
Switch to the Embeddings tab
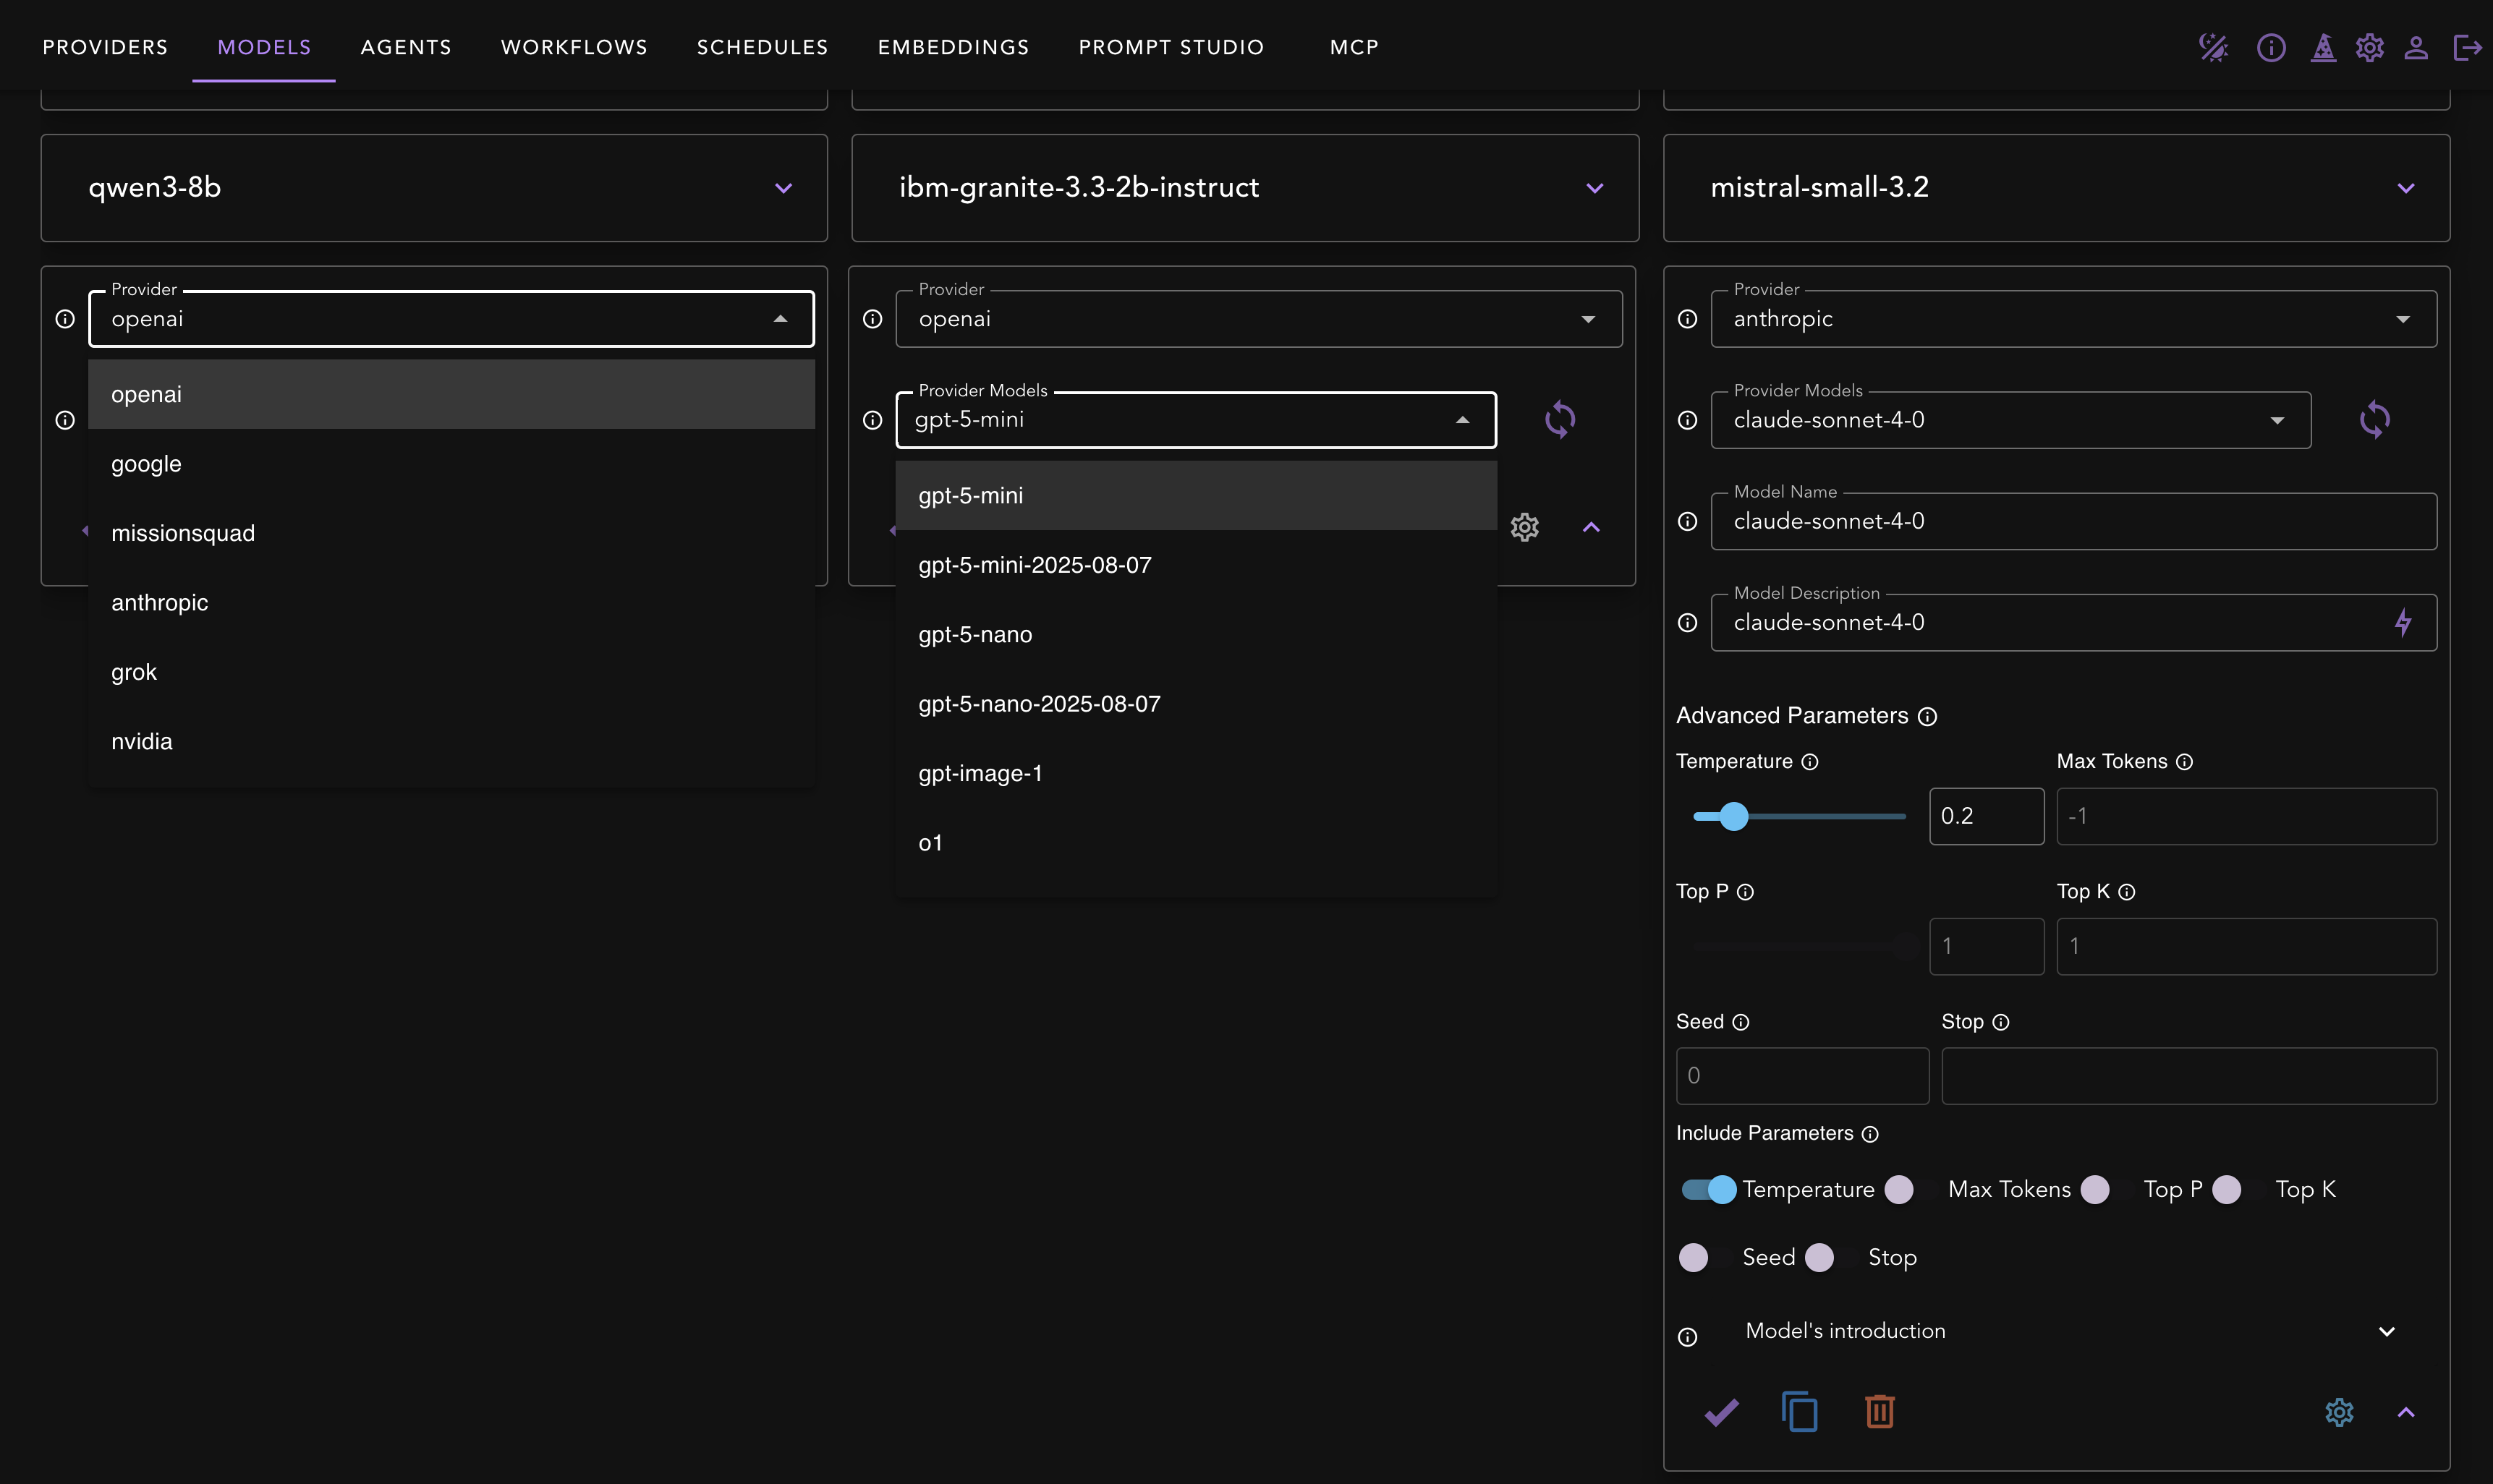click(x=954, y=47)
